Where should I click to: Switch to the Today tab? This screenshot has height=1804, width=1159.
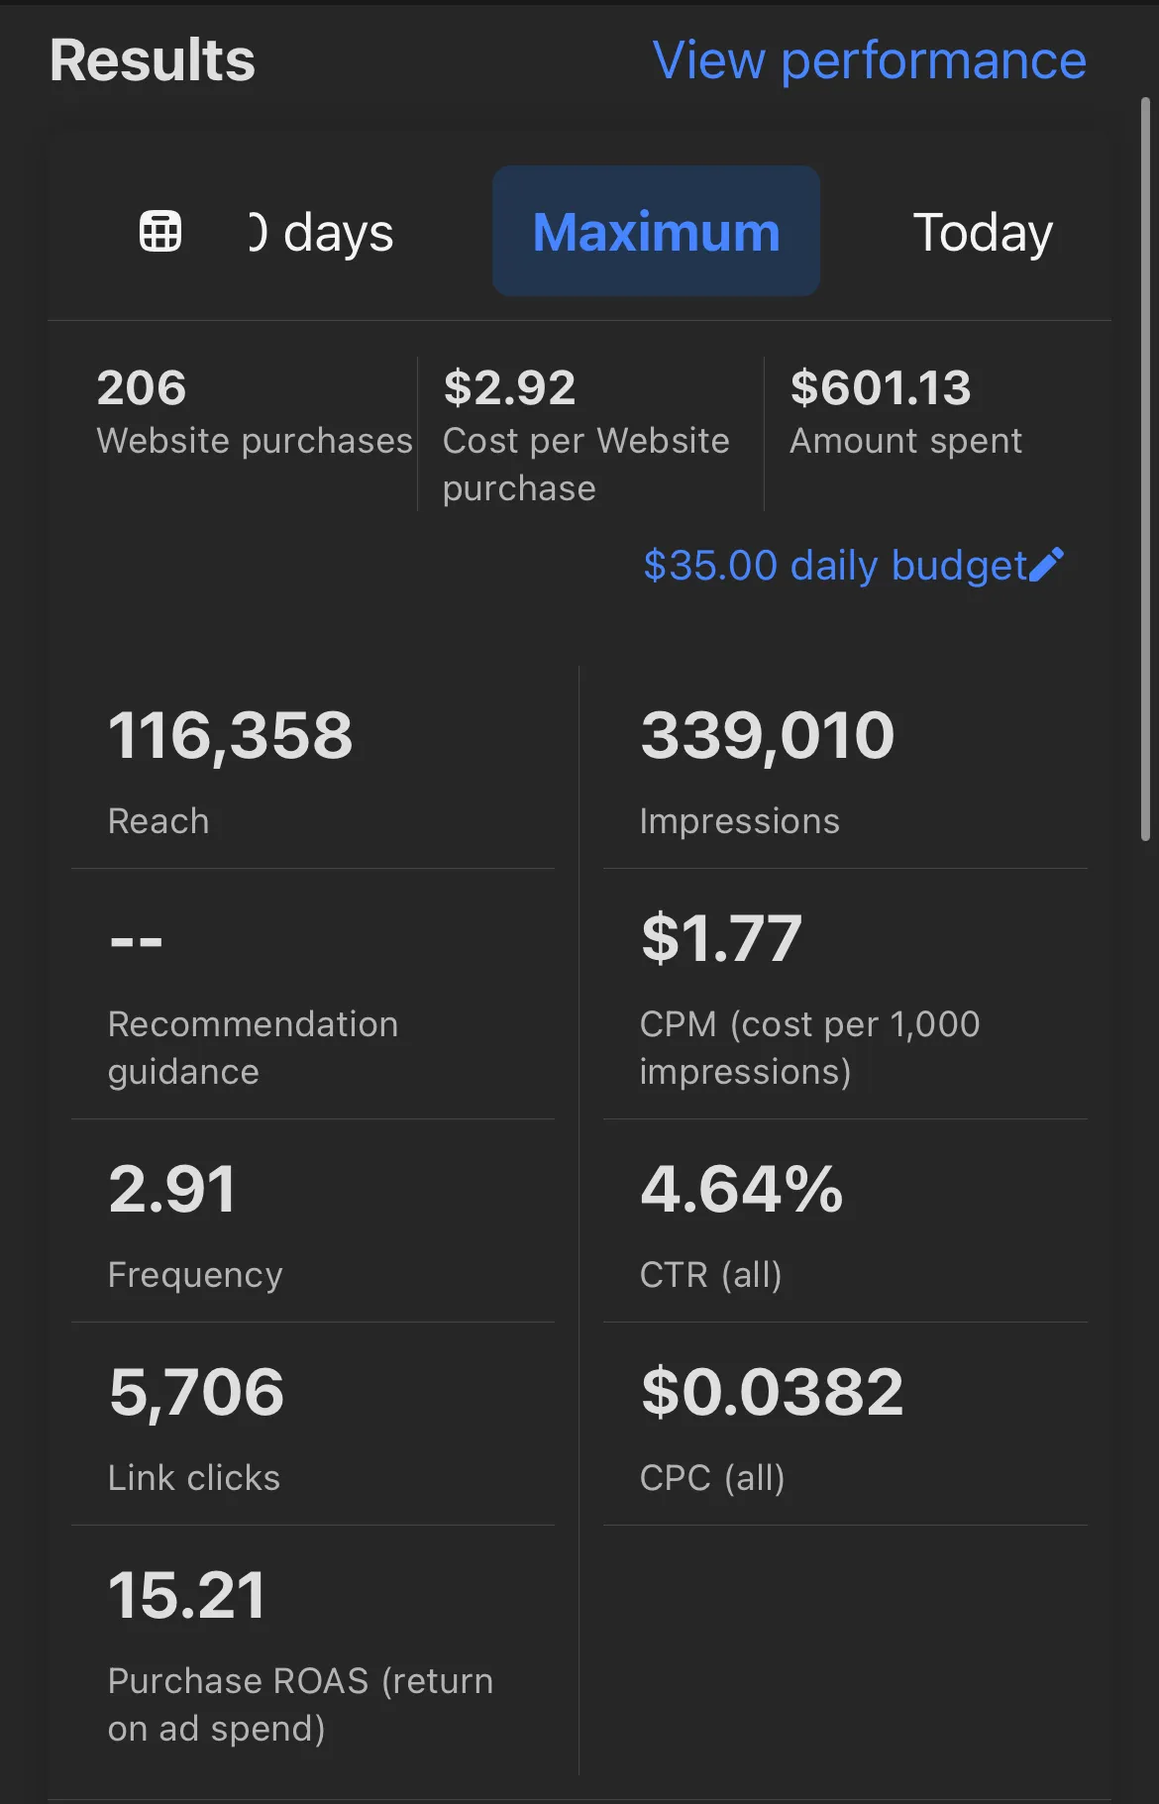click(982, 233)
